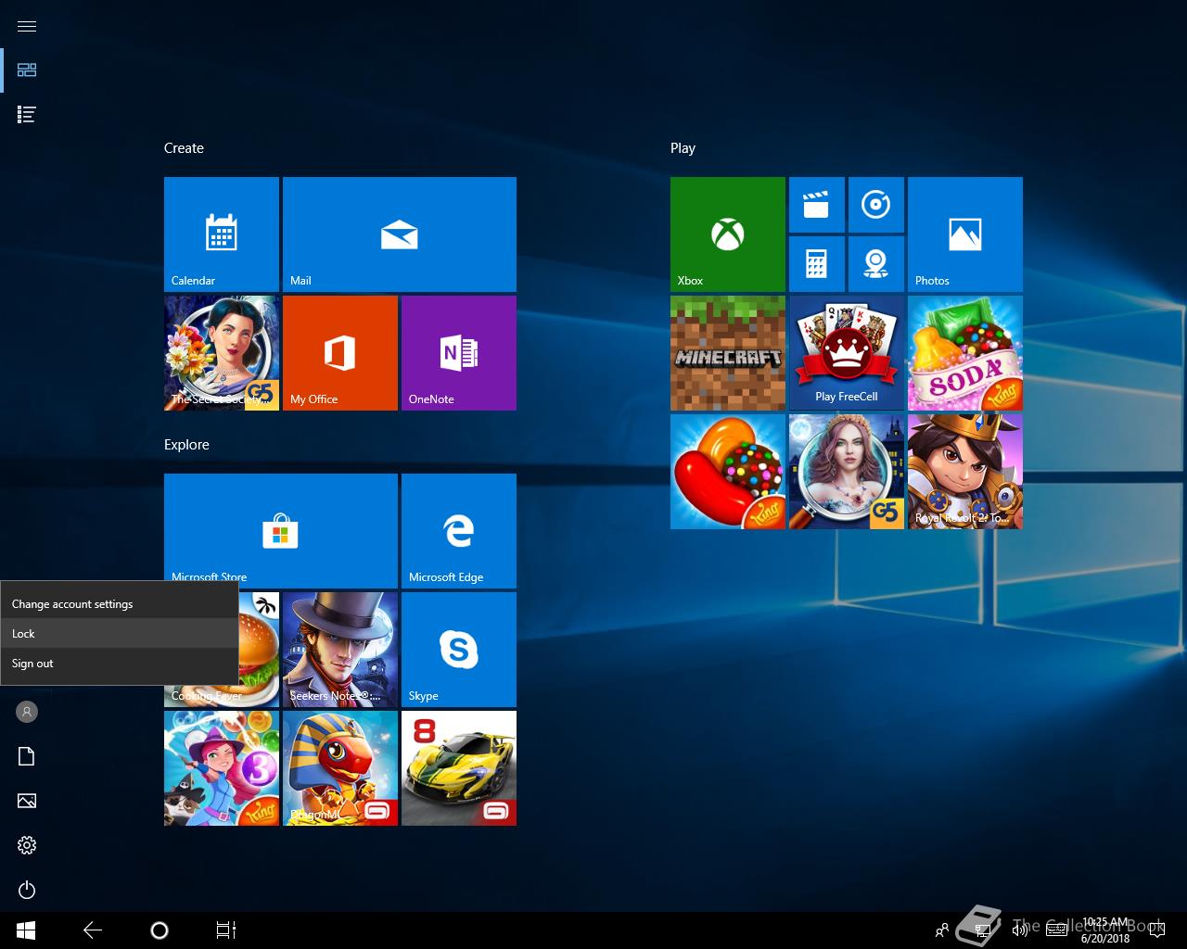Image resolution: width=1187 pixels, height=949 pixels.
Task: Choose Sign out
Action: (x=120, y=663)
